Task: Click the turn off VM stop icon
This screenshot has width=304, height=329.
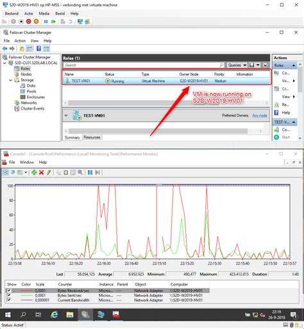Action: [x=21, y=22]
